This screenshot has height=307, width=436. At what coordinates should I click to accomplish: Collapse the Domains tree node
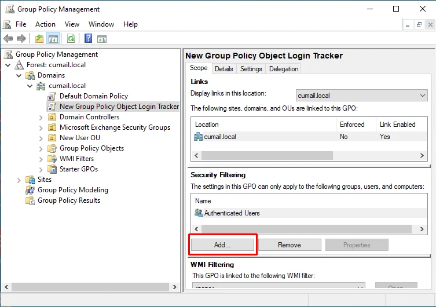tap(19, 76)
